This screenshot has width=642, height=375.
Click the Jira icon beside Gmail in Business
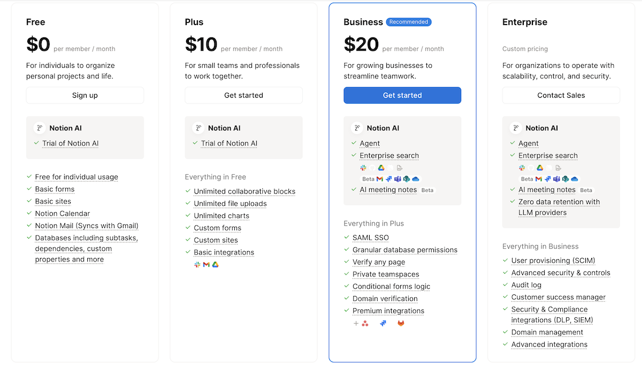pos(388,178)
